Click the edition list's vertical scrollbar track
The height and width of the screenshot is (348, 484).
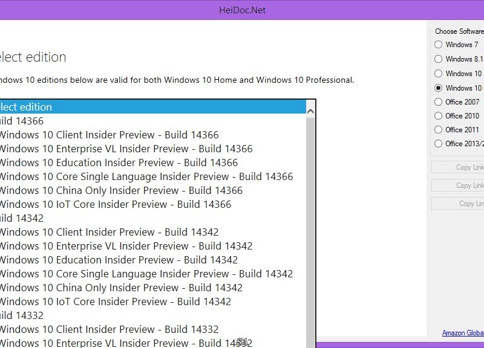(310, 231)
